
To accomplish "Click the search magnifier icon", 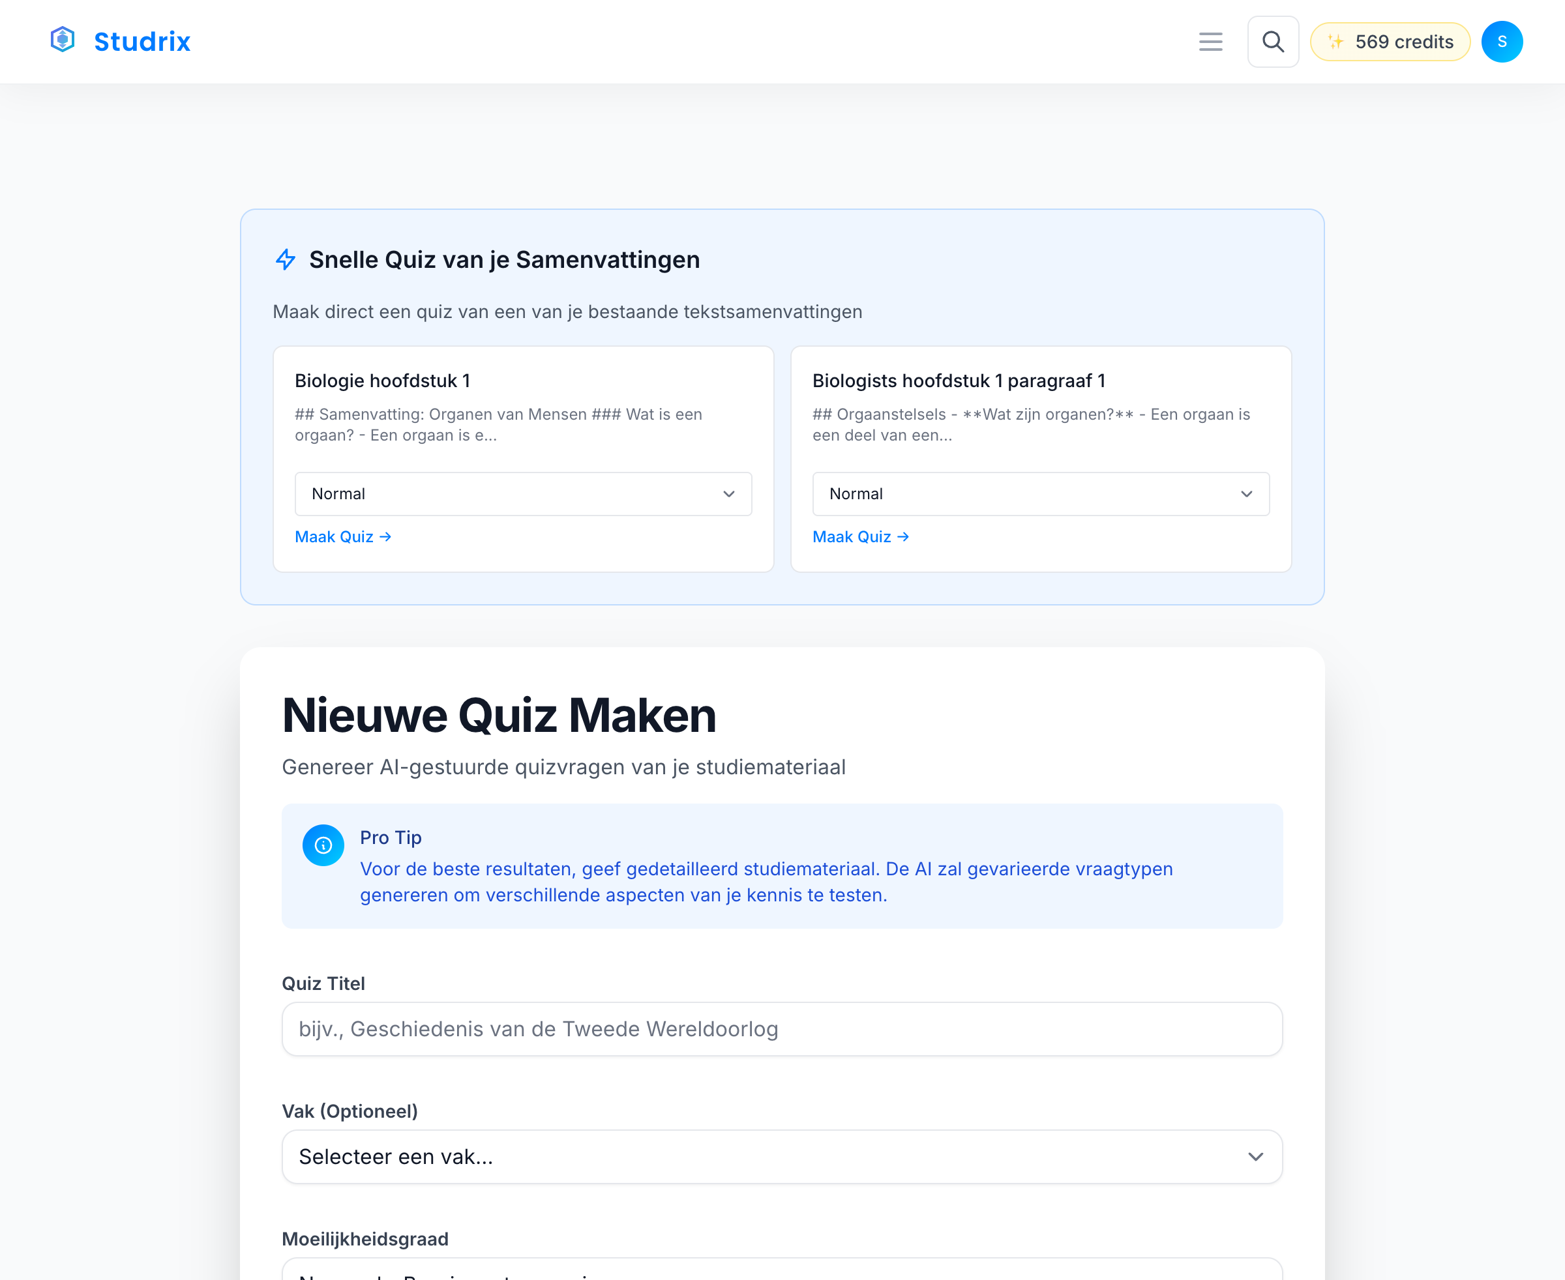I will (x=1273, y=41).
